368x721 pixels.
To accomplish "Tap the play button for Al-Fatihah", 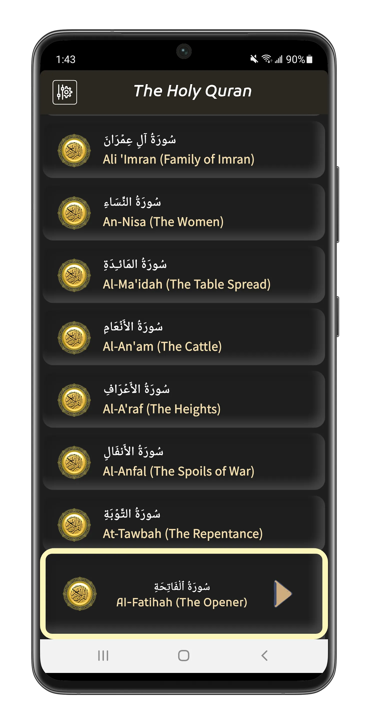I will pos(282,593).
